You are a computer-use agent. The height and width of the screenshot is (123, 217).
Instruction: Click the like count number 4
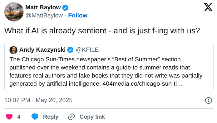coord(19,117)
